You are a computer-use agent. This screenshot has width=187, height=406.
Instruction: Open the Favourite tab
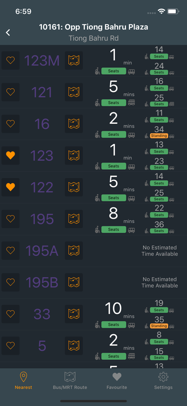pyautogui.click(x=117, y=381)
